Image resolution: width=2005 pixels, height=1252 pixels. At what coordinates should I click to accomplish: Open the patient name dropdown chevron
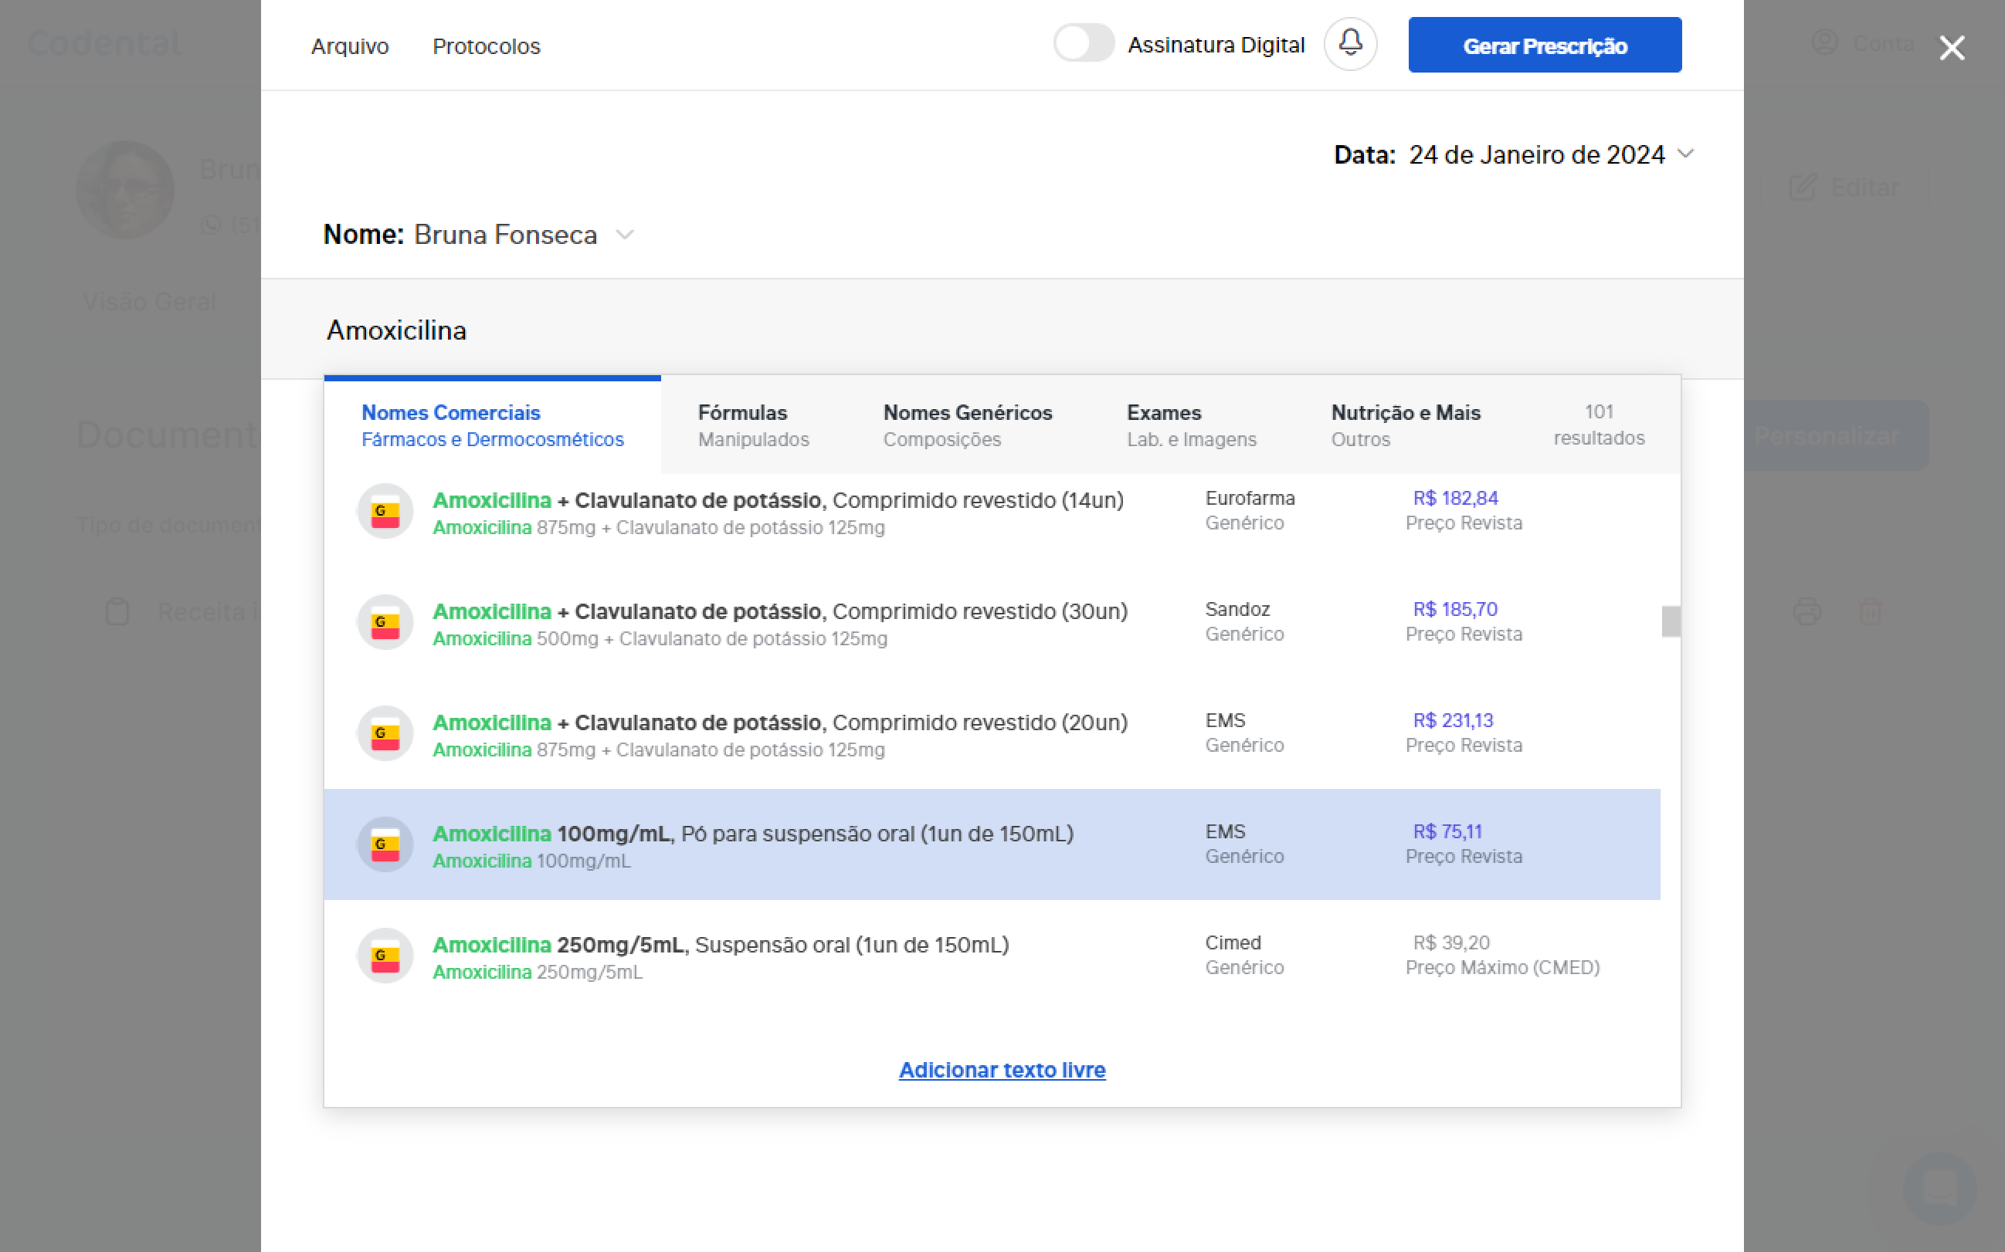click(x=626, y=235)
